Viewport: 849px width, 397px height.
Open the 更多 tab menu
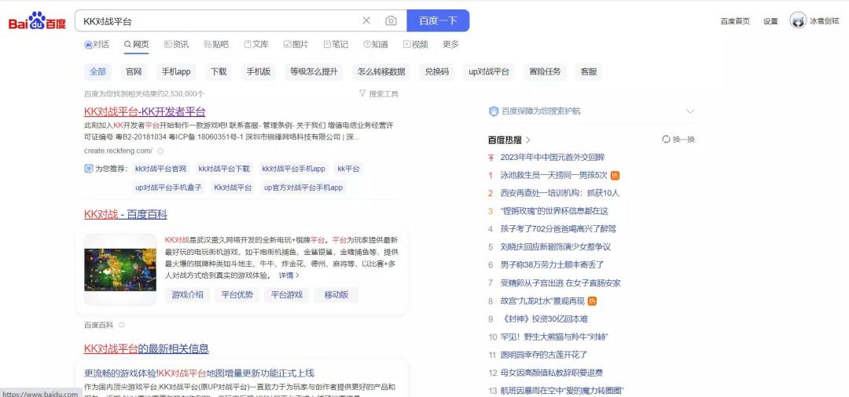pyautogui.click(x=450, y=44)
